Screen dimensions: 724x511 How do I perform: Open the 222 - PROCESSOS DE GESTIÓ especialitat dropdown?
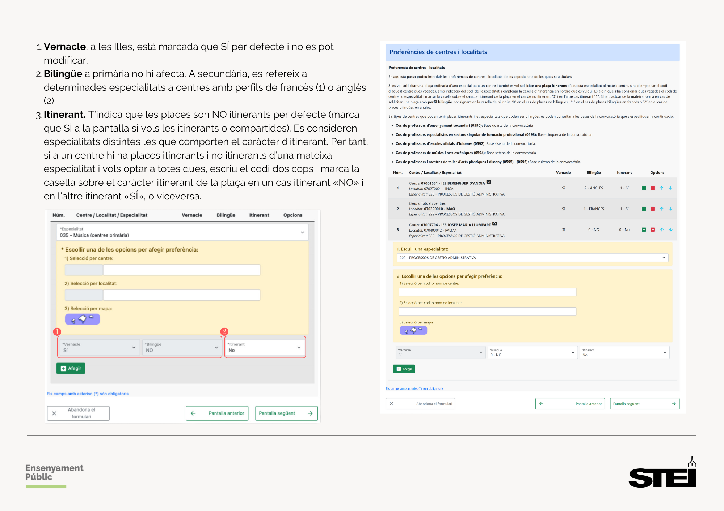pos(532,258)
